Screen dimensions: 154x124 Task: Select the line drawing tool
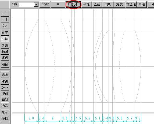click(x=5, y=13)
